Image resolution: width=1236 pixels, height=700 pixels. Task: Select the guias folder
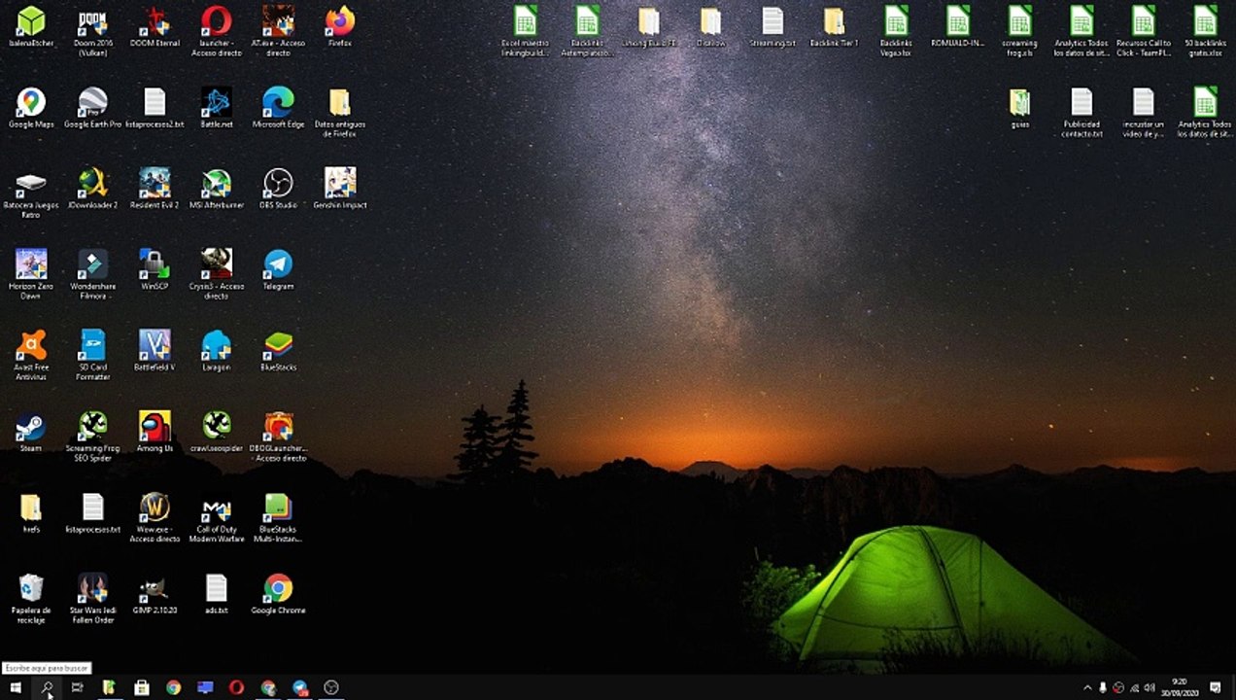point(1019,108)
